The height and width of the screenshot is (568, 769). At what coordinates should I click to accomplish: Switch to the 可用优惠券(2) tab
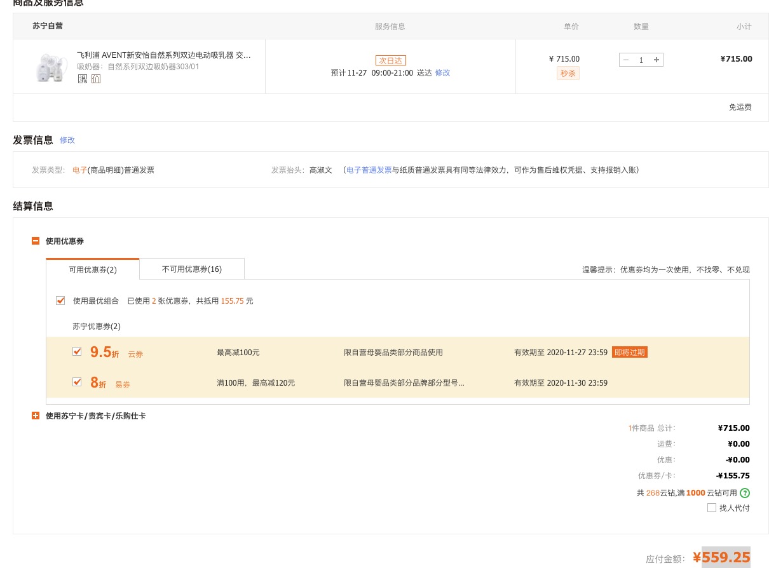93,269
